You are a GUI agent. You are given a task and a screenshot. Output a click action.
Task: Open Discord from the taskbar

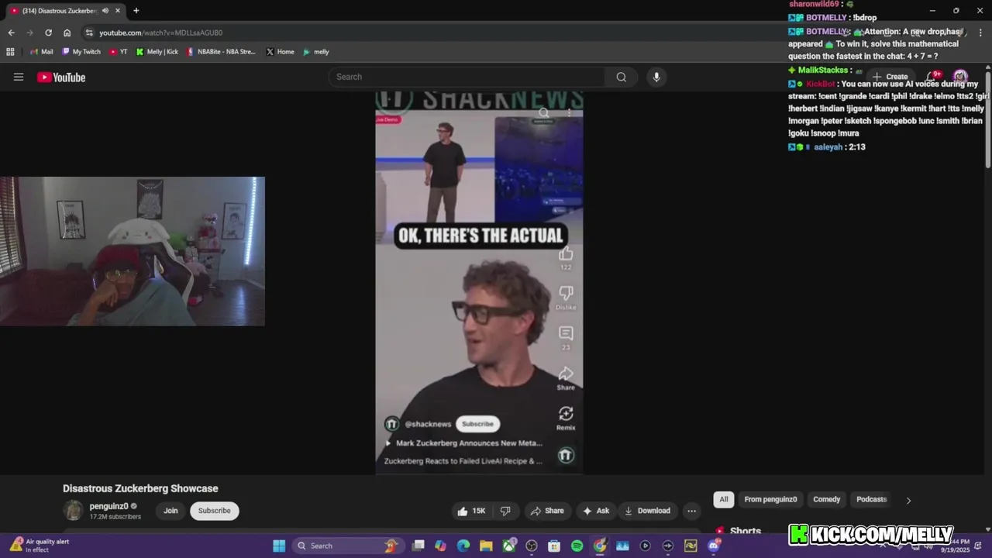(x=714, y=546)
